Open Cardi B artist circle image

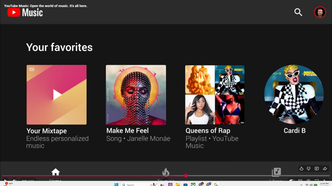[294, 95]
